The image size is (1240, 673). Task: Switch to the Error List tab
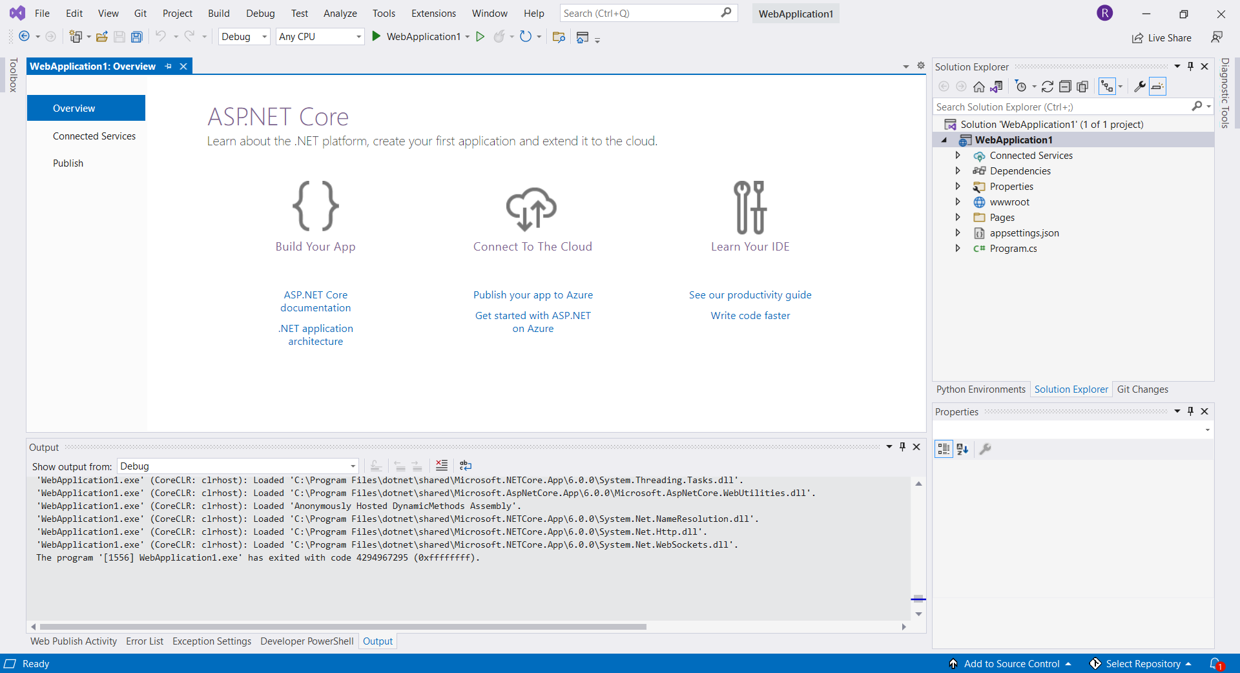coord(145,641)
